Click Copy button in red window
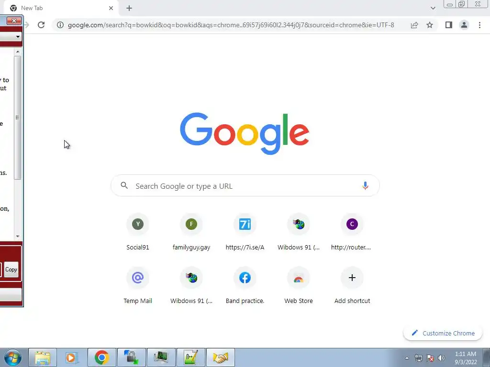The width and height of the screenshot is (490, 367). [11, 270]
